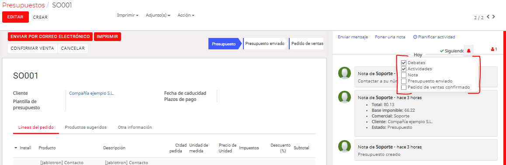
Task: Enable the Presupuesto enviado subscription checkbox
Action: [403, 81]
